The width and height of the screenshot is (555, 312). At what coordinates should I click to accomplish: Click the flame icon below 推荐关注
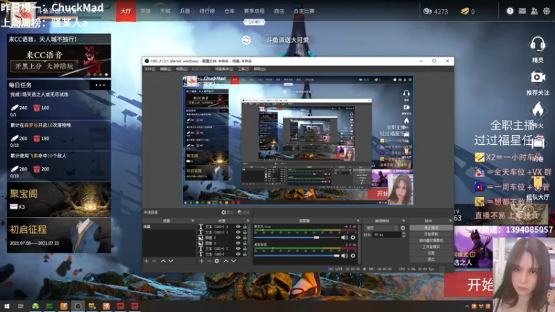(537, 110)
